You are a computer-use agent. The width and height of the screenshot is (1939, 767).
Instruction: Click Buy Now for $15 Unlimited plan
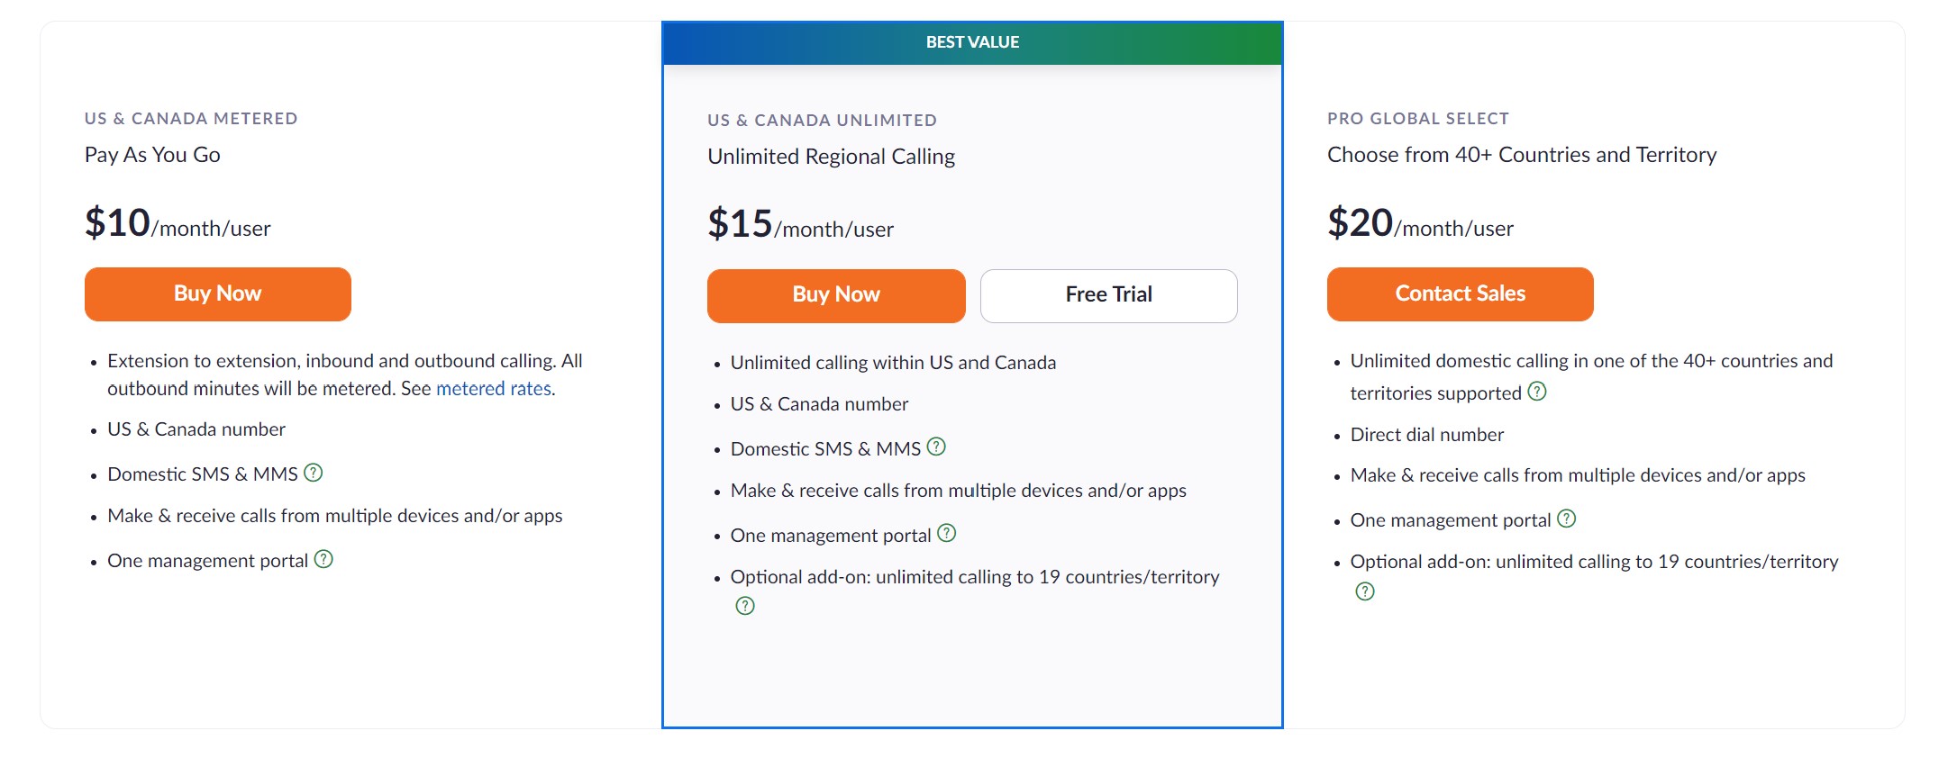coord(836,295)
